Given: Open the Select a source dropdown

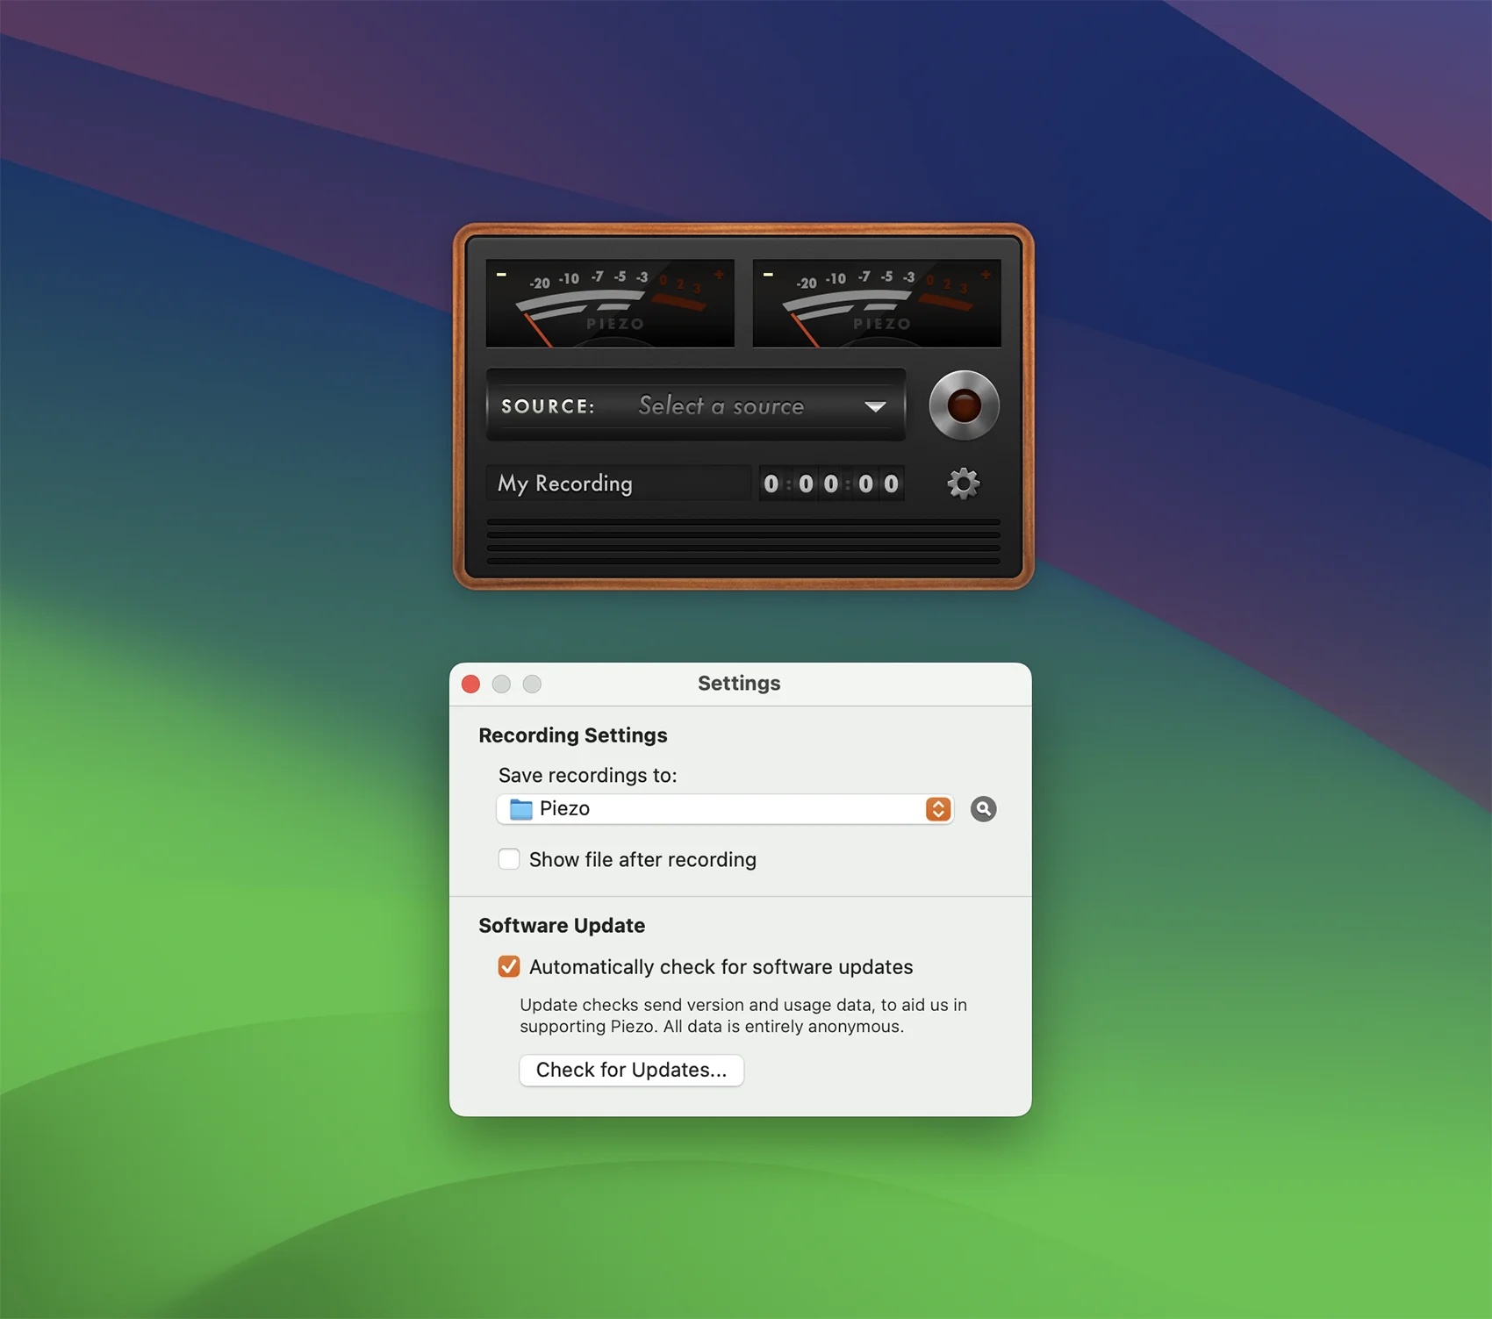Looking at the screenshot, I should 695,405.
